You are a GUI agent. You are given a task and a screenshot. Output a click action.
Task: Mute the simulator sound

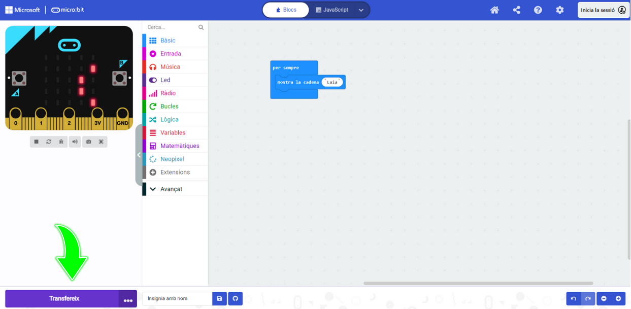coord(75,142)
